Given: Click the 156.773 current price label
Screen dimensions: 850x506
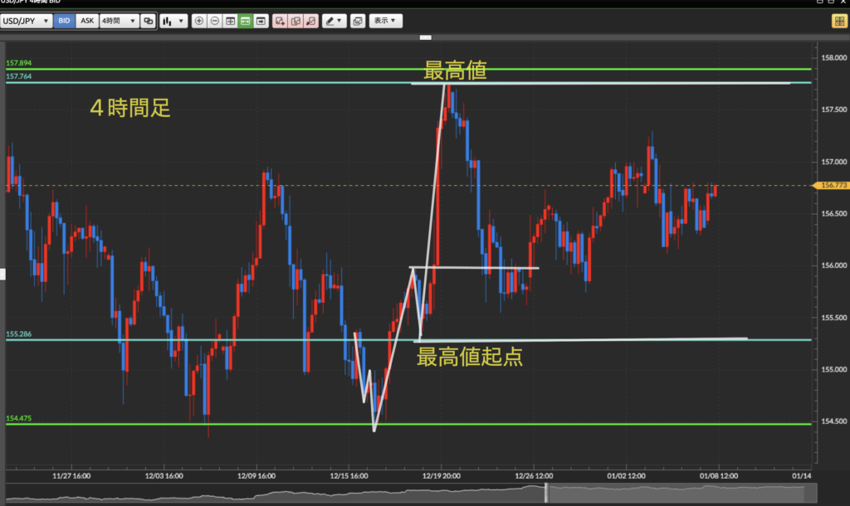Looking at the screenshot, I should click(x=833, y=186).
